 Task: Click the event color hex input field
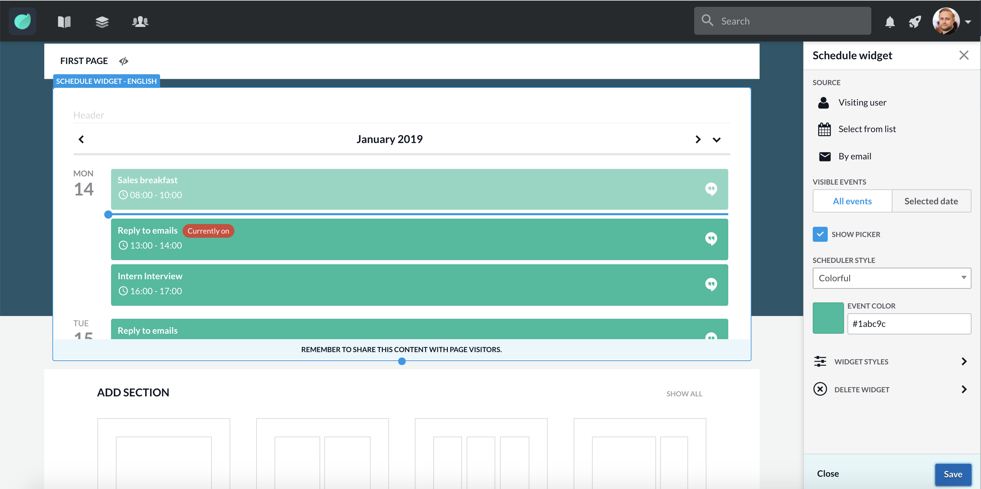(x=909, y=324)
